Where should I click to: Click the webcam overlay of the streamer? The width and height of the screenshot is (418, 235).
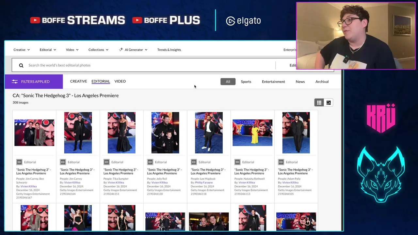tap(356, 36)
